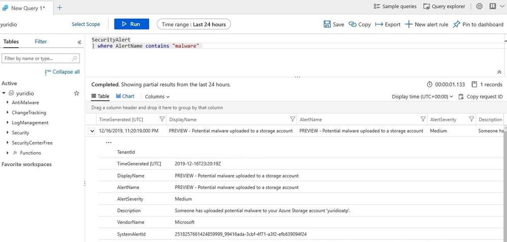Pin to dashboard
The height and width of the screenshot is (242, 507).
(478, 24)
